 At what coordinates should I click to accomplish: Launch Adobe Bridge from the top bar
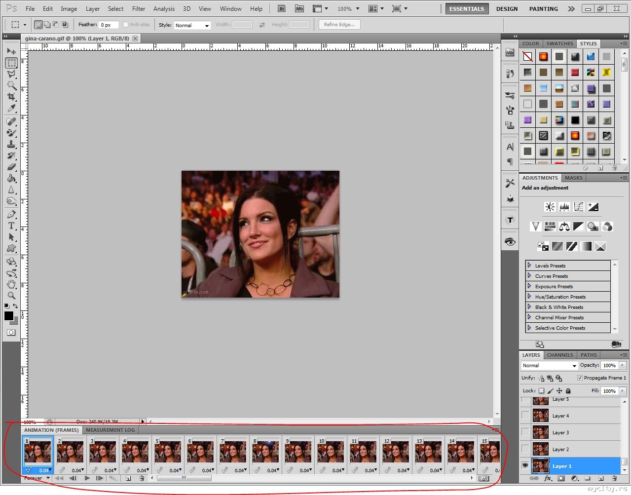coord(282,9)
